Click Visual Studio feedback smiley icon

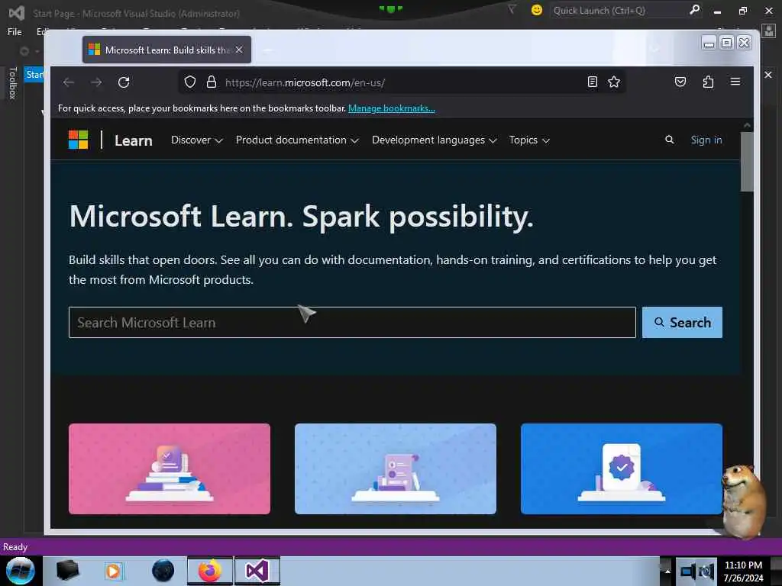point(537,10)
